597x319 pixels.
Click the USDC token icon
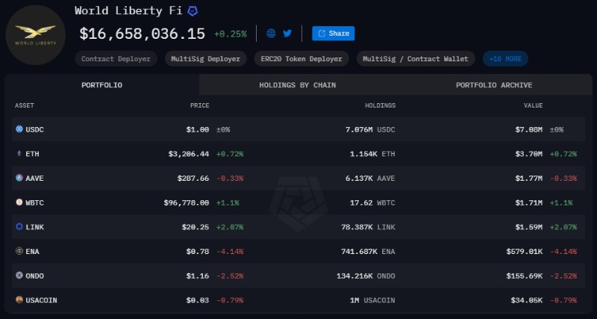pos(19,129)
